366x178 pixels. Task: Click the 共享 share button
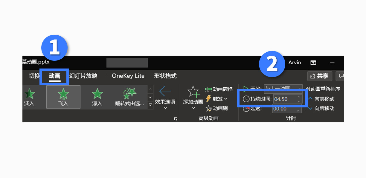(320, 76)
